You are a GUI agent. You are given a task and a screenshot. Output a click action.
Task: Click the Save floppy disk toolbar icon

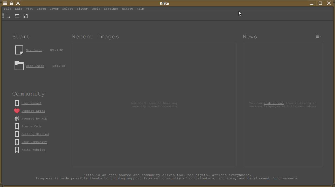tap(26, 16)
